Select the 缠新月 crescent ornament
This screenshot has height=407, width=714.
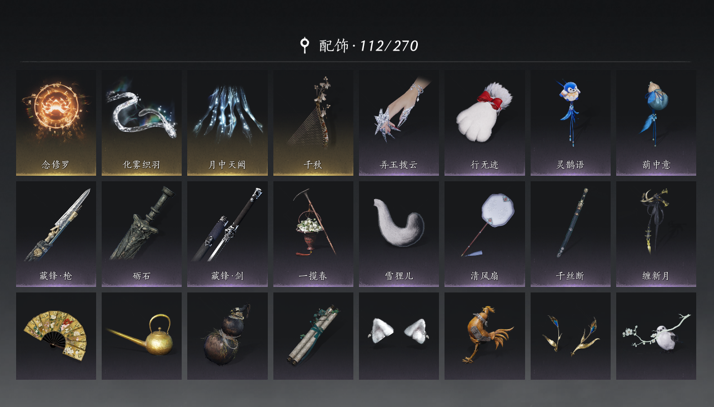[x=656, y=234]
